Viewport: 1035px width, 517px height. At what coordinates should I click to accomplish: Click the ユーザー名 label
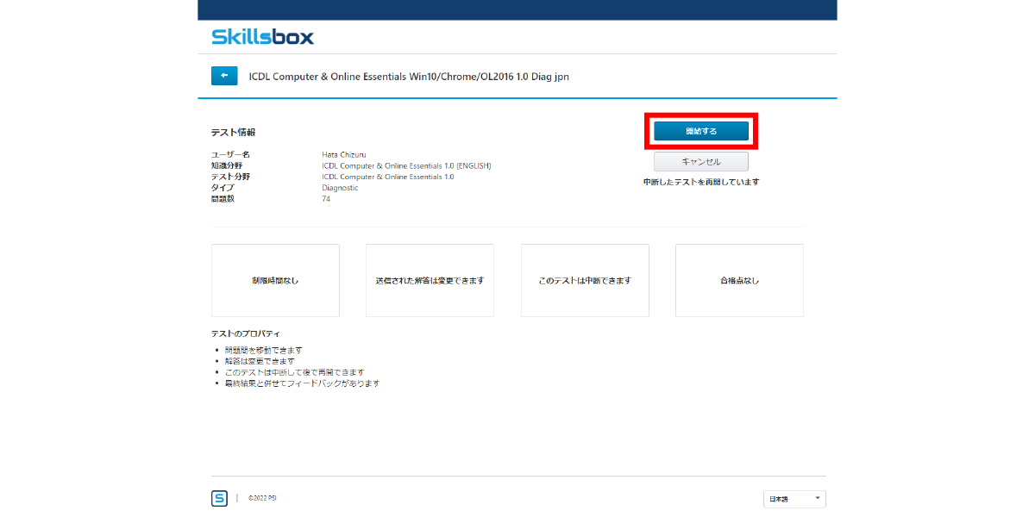tap(230, 155)
